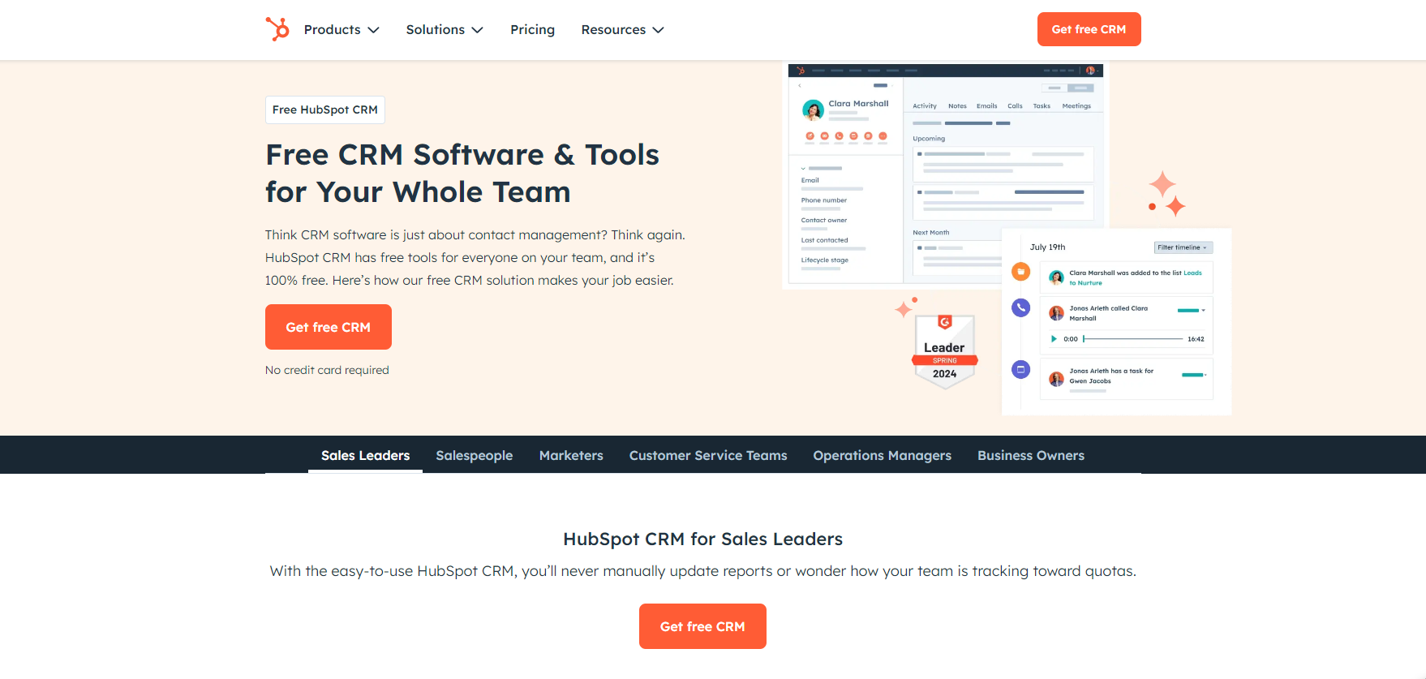This screenshot has height=679, width=1426.
Task: Expand the Resources menu
Action: tap(622, 30)
